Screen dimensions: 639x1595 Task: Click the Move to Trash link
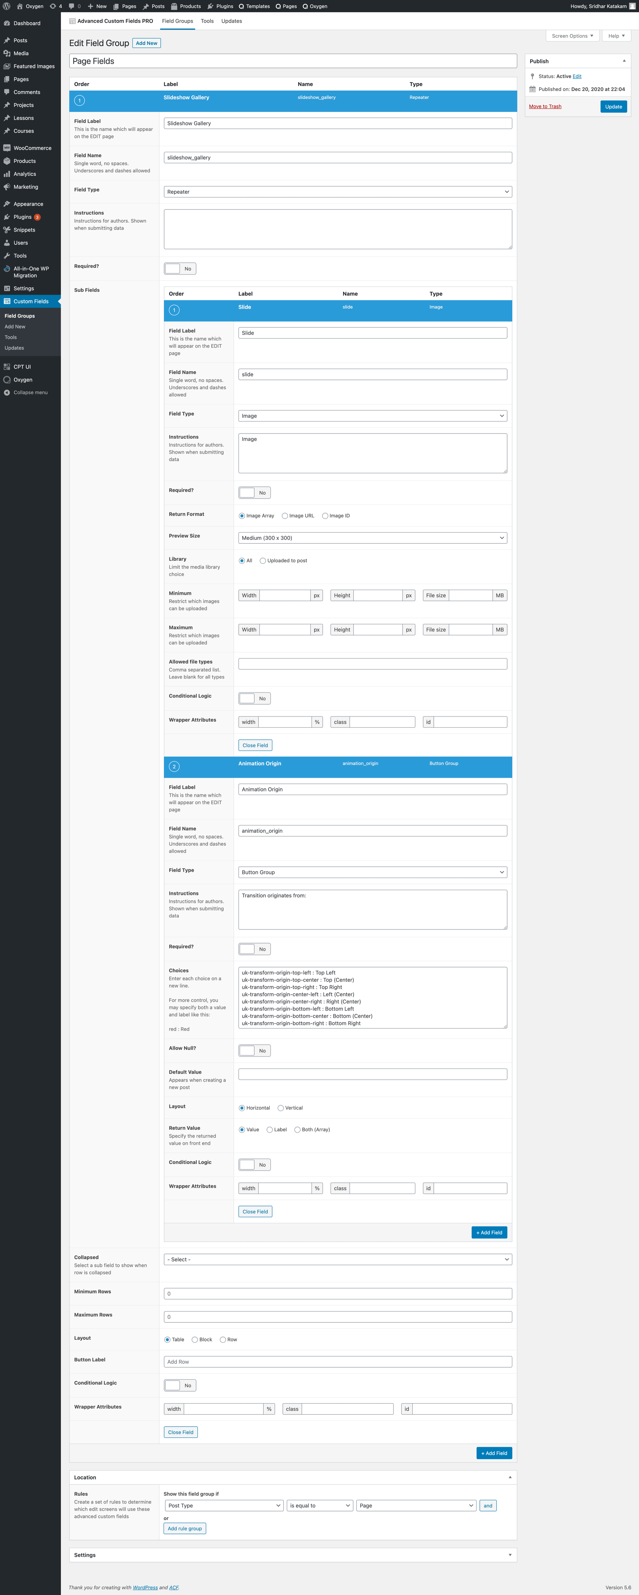545,106
